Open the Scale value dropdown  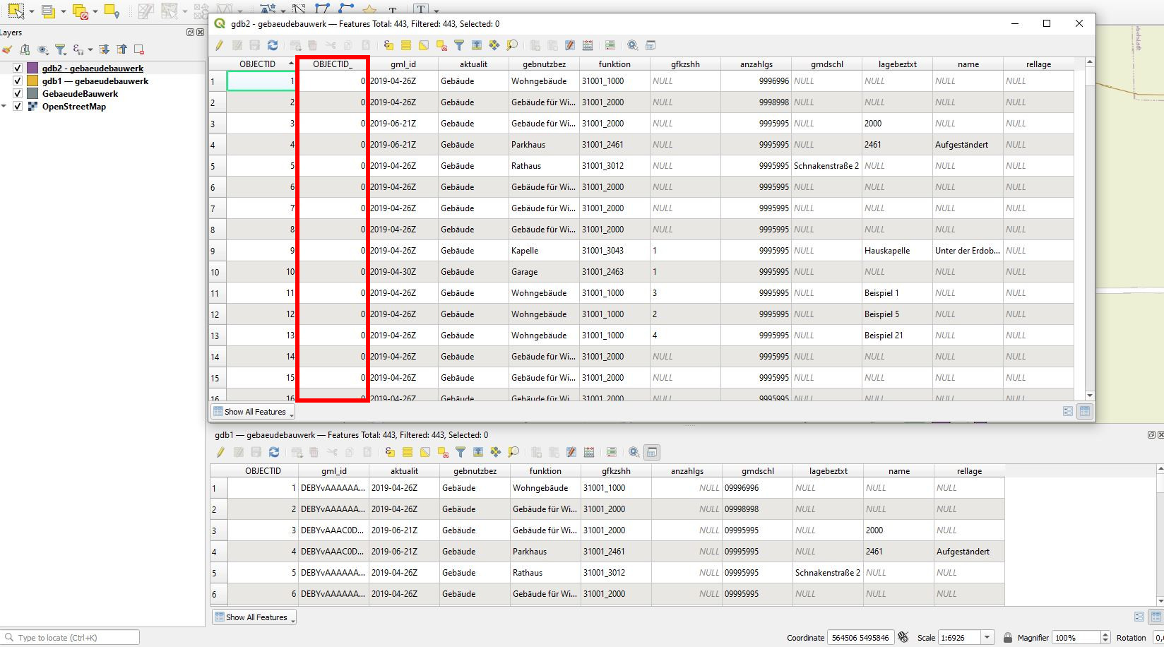987,637
